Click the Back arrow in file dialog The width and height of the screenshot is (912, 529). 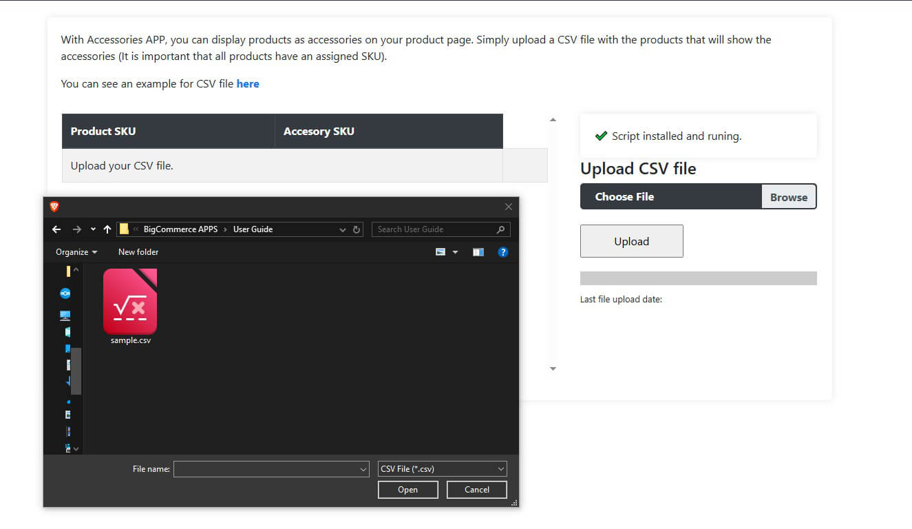56,229
